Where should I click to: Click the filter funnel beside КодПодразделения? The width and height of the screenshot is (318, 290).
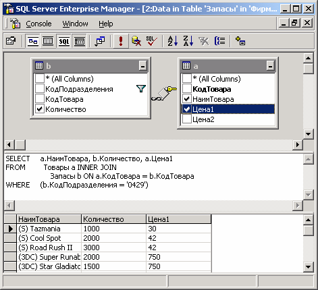tap(141, 88)
